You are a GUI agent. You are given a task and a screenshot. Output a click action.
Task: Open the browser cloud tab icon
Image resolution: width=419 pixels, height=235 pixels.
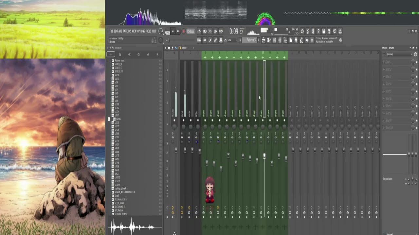tap(148, 55)
